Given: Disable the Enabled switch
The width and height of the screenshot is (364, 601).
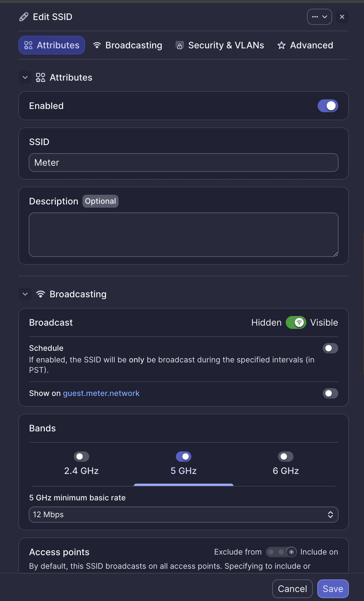Looking at the screenshot, I should [327, 106].
